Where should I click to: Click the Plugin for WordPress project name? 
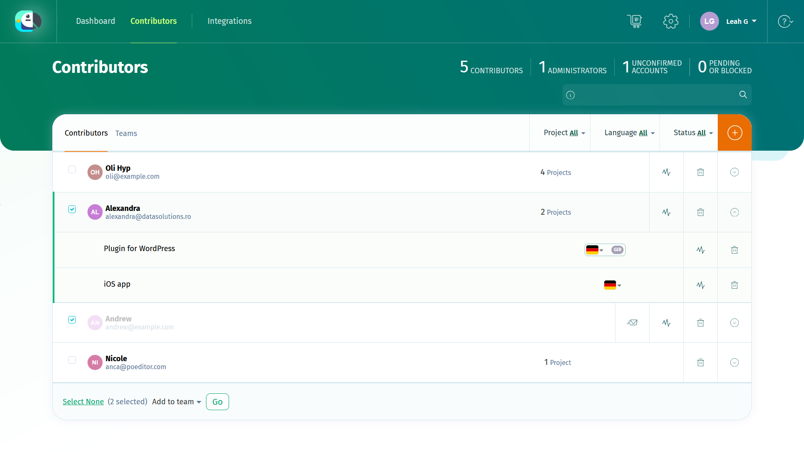(139, 249)
